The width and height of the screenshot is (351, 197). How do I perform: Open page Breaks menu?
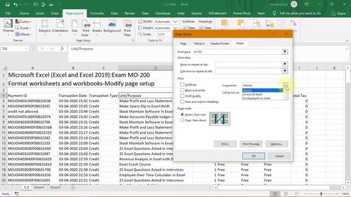coord(97,27)
